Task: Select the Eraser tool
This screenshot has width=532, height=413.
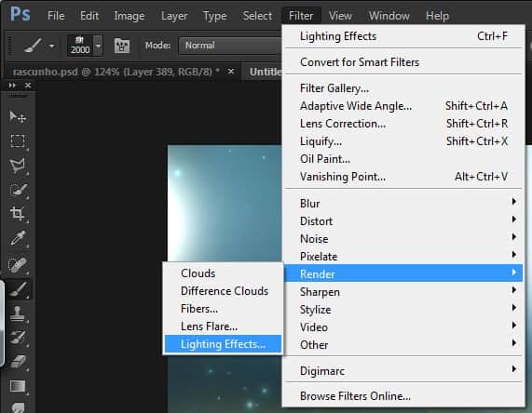Action: [x=18, y=362]
